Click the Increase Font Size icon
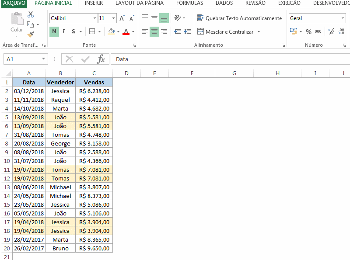The image size is (350, 260). (122, 18)
